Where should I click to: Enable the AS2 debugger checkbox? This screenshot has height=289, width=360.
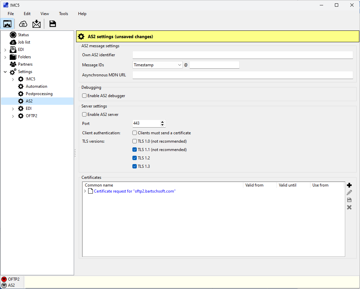click(84, 96)
